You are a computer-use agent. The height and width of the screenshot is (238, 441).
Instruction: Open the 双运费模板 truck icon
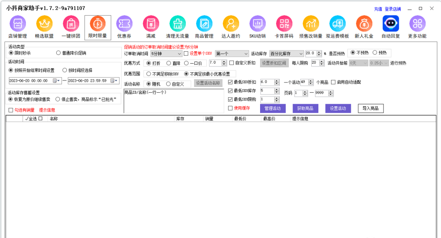click(338, 24)
